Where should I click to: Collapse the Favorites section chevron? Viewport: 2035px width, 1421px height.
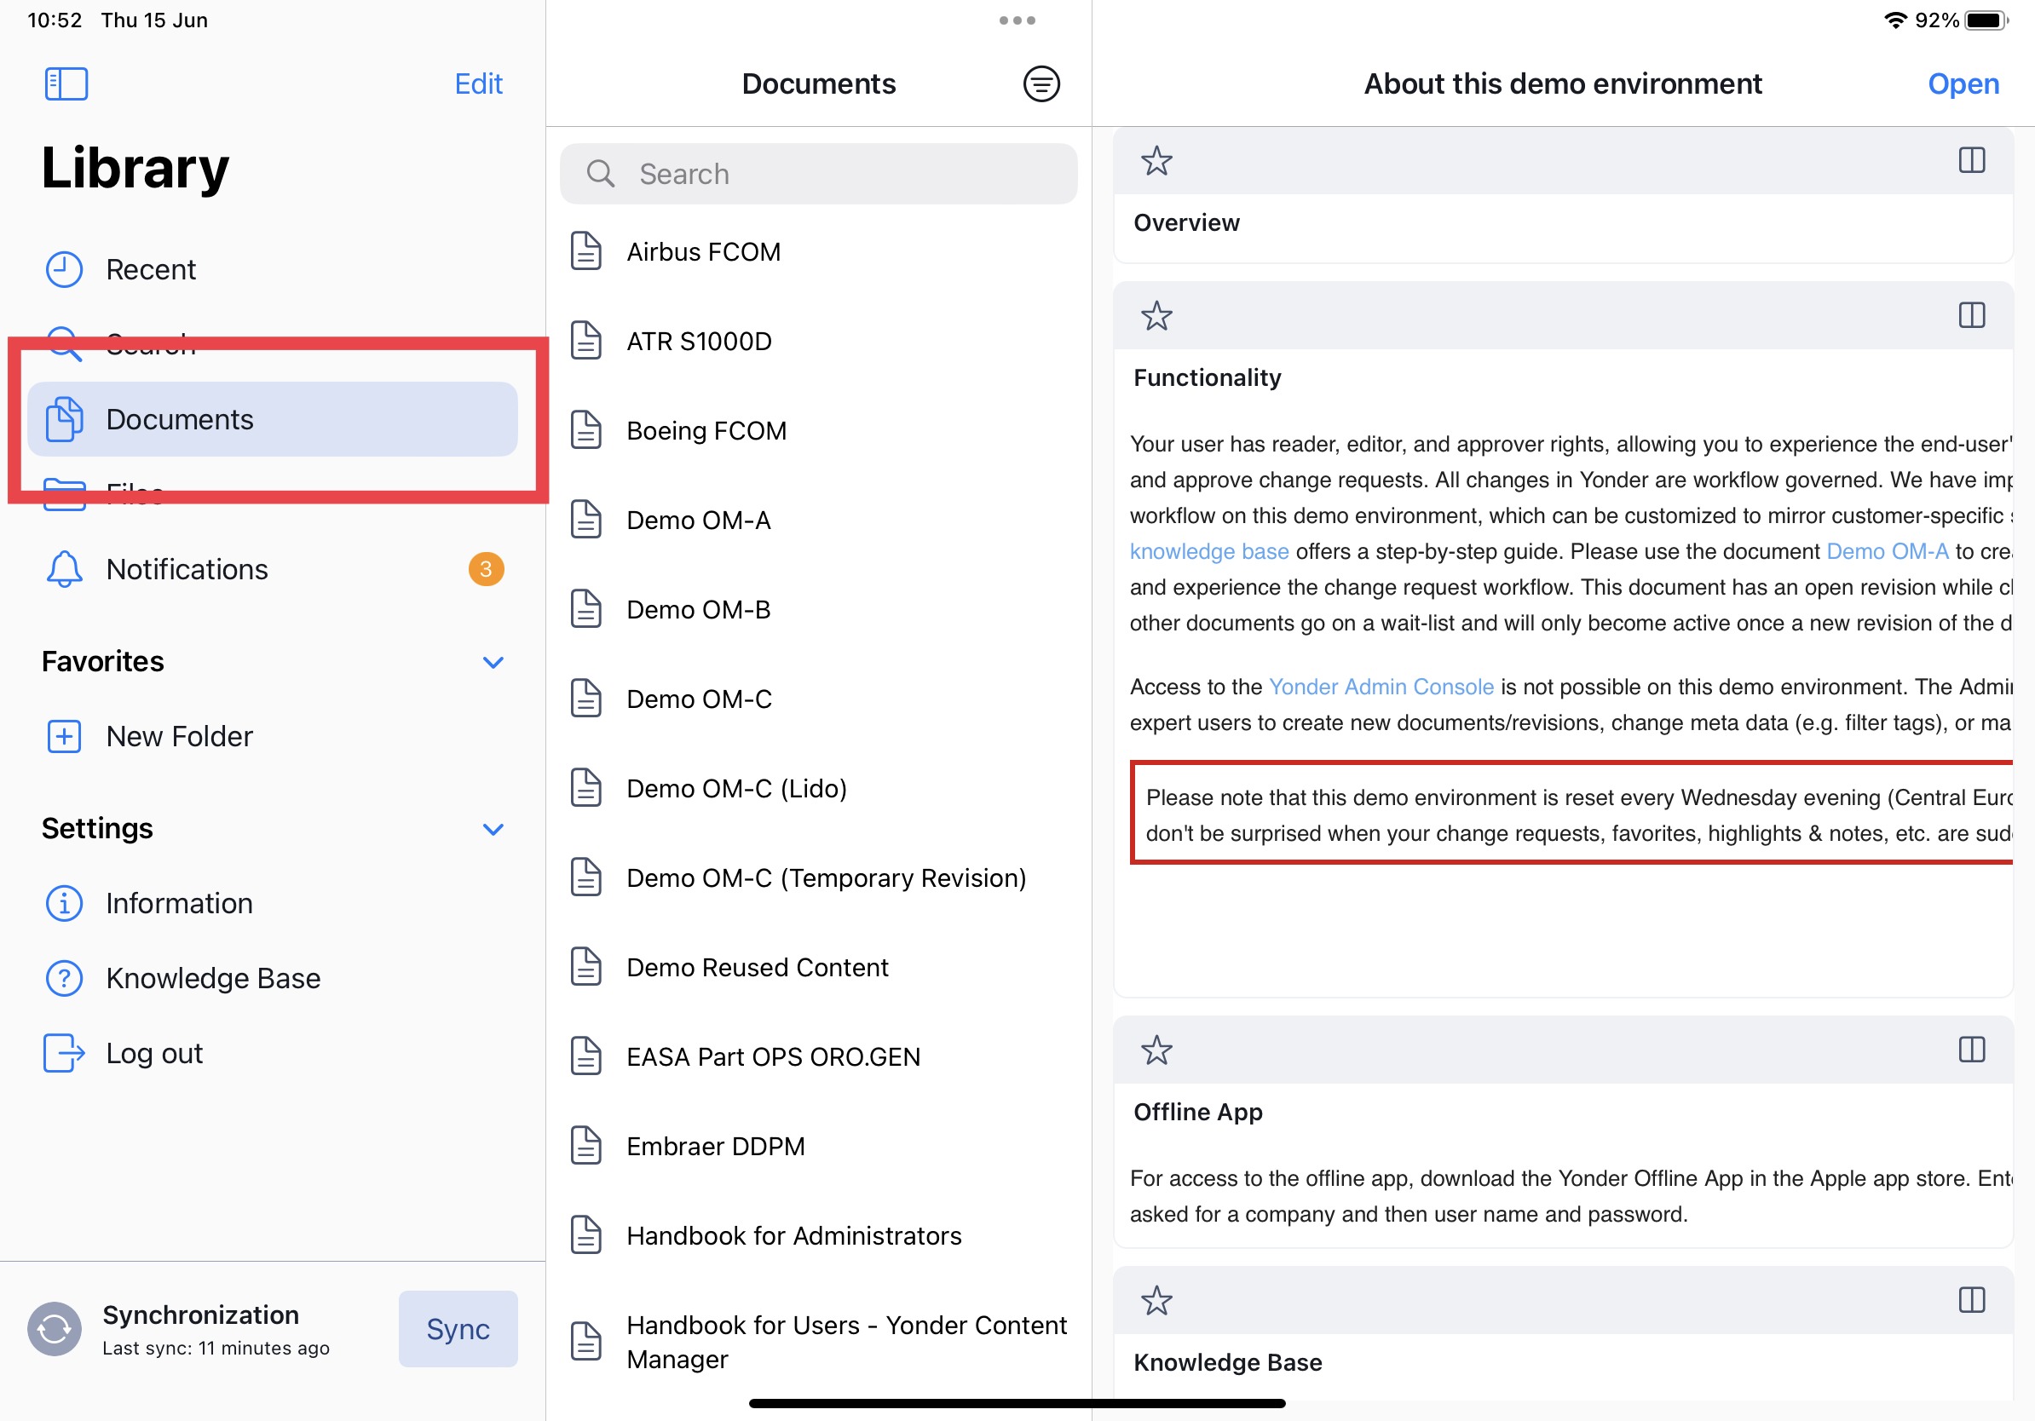[493, 663]
